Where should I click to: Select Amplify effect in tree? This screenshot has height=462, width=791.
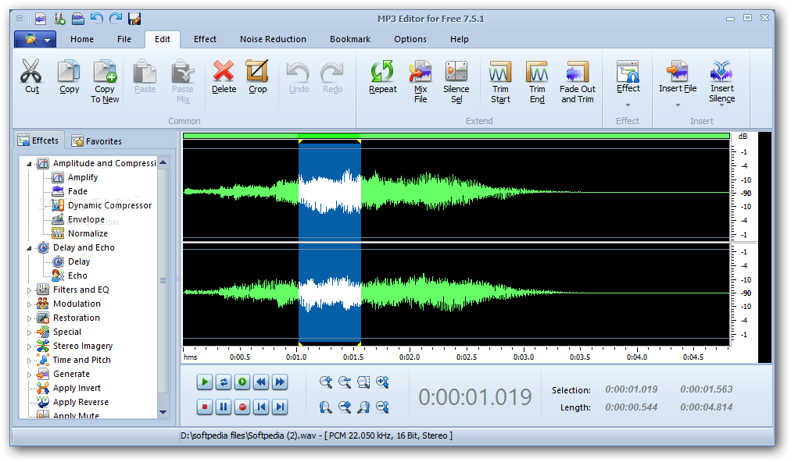(x=83, y=177)
